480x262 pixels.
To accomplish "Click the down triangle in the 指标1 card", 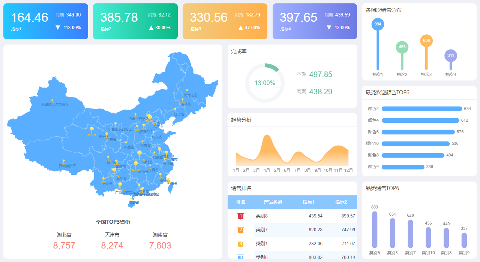I will coord(57,28).
